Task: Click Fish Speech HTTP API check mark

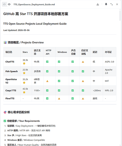Action: click(x=47, y=71)
